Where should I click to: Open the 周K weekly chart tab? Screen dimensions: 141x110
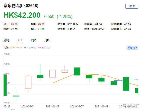[33, 40]
